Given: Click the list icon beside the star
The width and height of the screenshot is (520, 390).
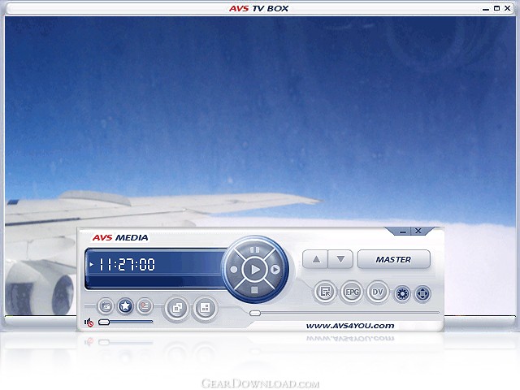Looking at the screenshot, I should coord(145,305).
